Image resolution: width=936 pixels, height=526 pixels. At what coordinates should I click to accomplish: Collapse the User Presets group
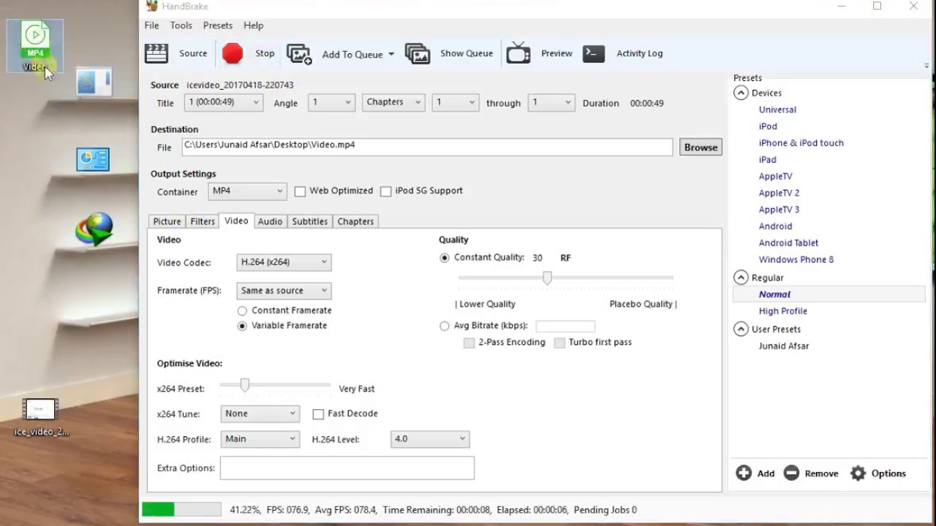coord(741,329)
